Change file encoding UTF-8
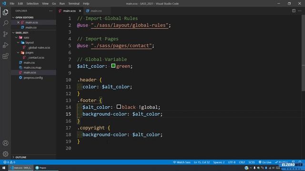Screen dimensions: 305x171 232,162
